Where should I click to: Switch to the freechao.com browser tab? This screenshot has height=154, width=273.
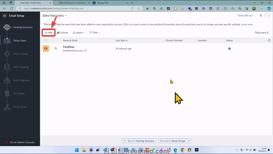pos(72,3)
